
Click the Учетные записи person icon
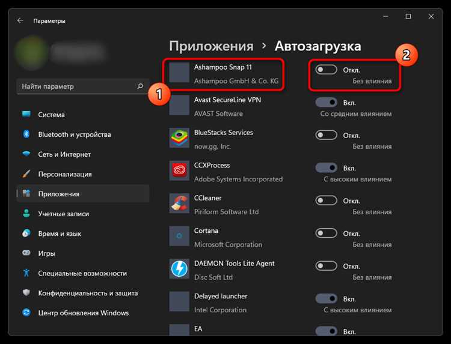26,213
